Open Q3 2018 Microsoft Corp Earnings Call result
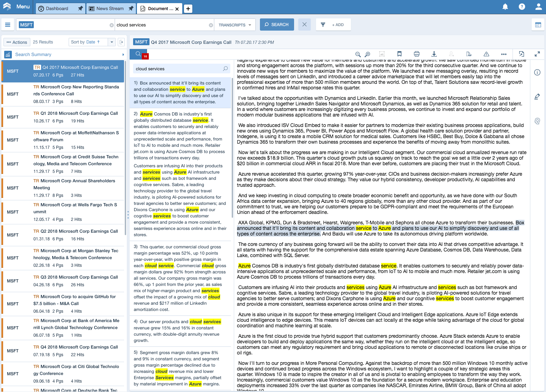Screen dimensions: 546x392 coord(63,281)
